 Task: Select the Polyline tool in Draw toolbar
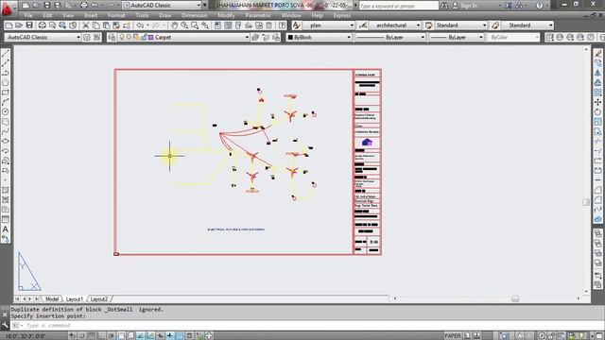(6, 73)
